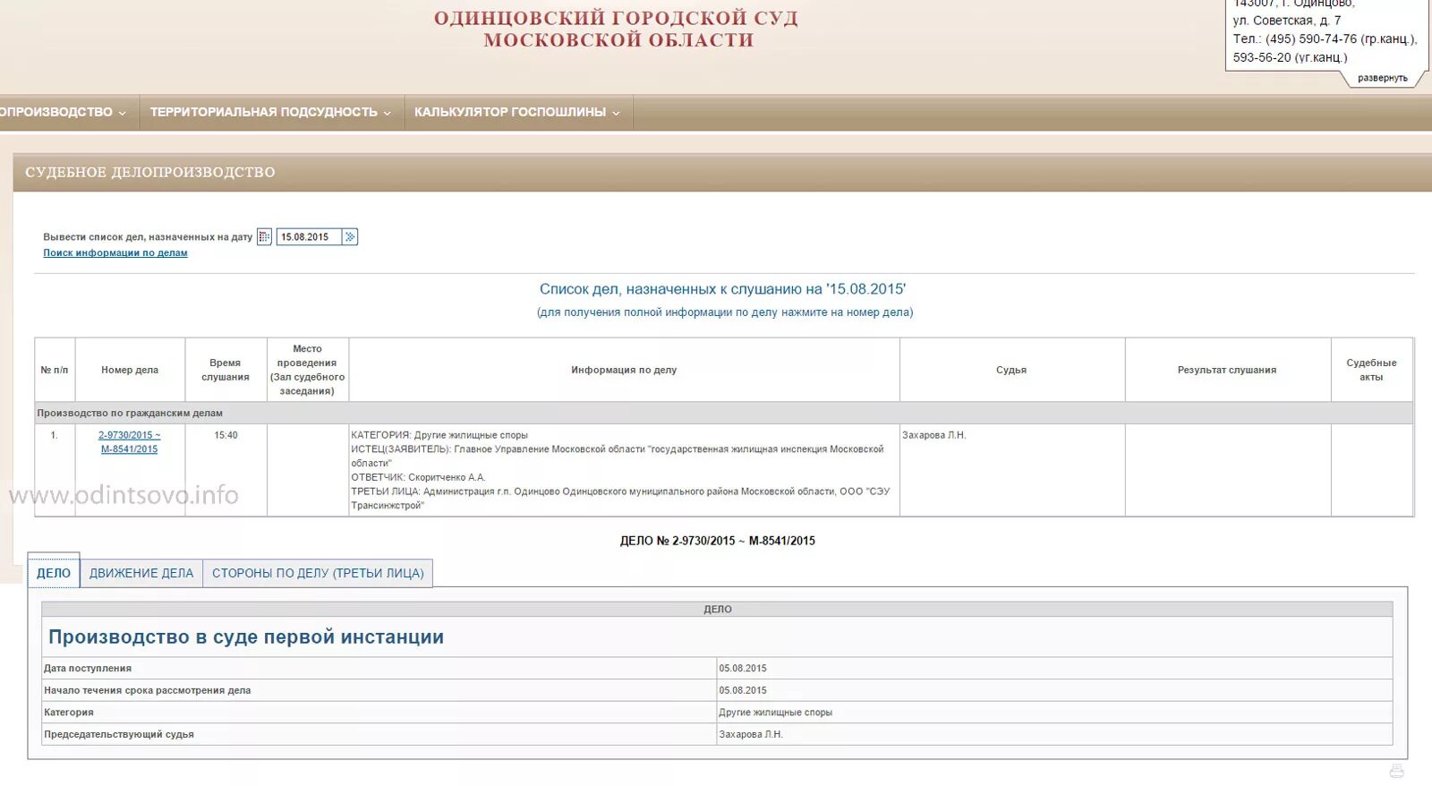This screenshot has height=786, width=1432.
Task: Click 'Начало течения срока рассмотрения дела' label
Action: (x=148, y=690)
